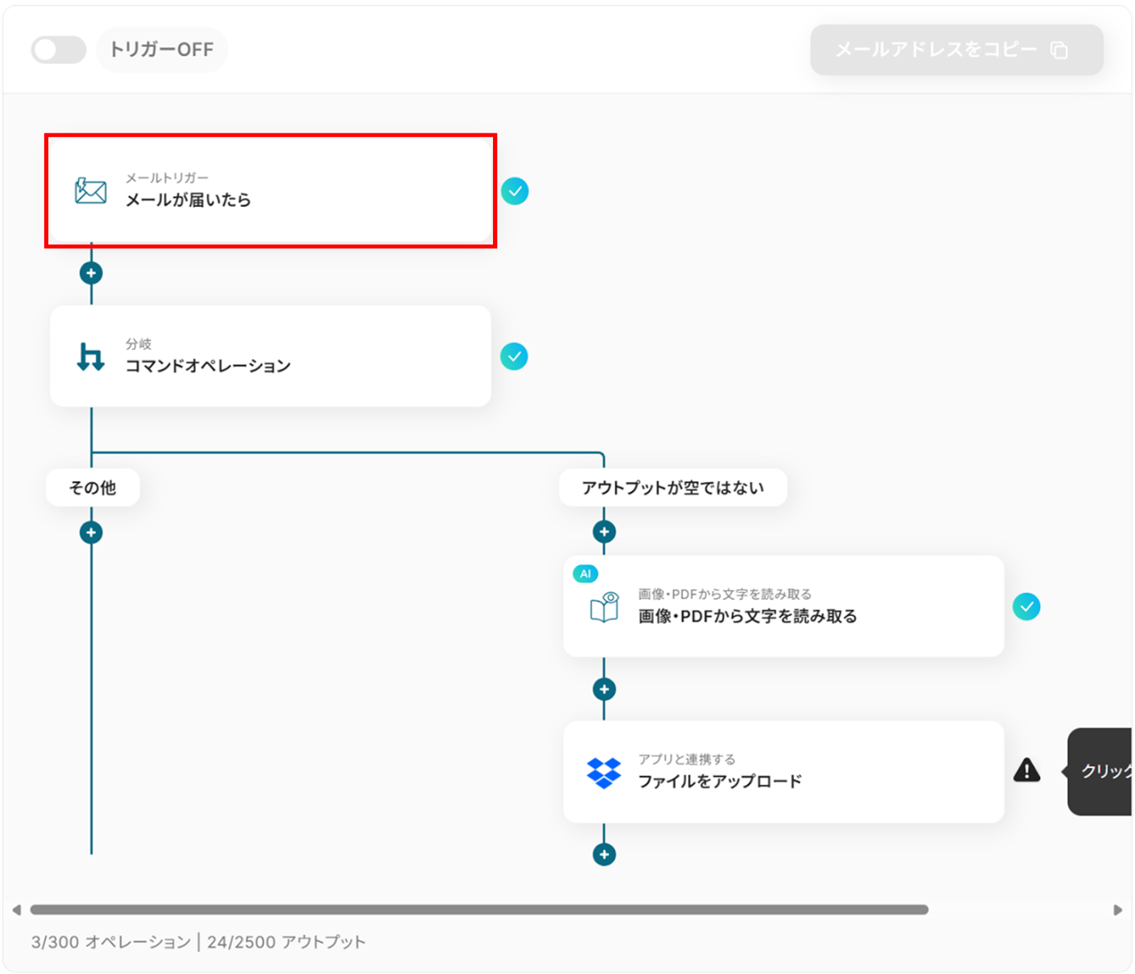This screenshot has height=974, width=1135.
Task: Click the checkmark beside 画像・PDFから文字を読み取る
Action: click(1026, 607)
